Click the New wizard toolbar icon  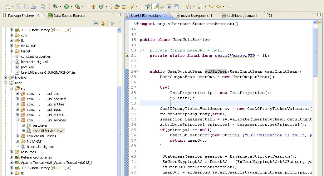(x=7, y=7)
